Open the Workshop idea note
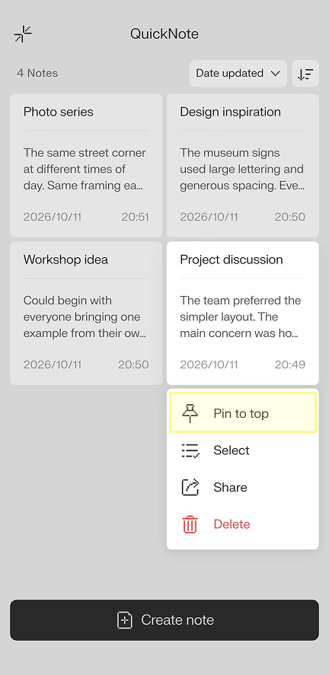The image size is (329, 675). (x=86, y=313)
